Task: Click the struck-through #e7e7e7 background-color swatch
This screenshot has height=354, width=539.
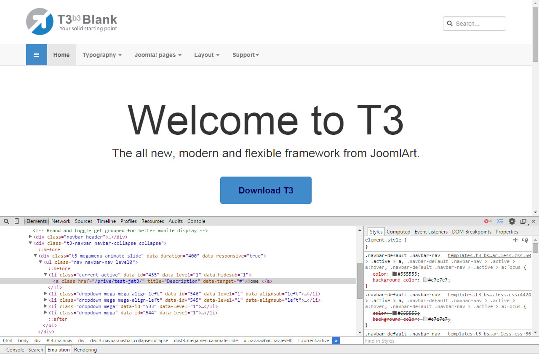Action: point(425,319)
